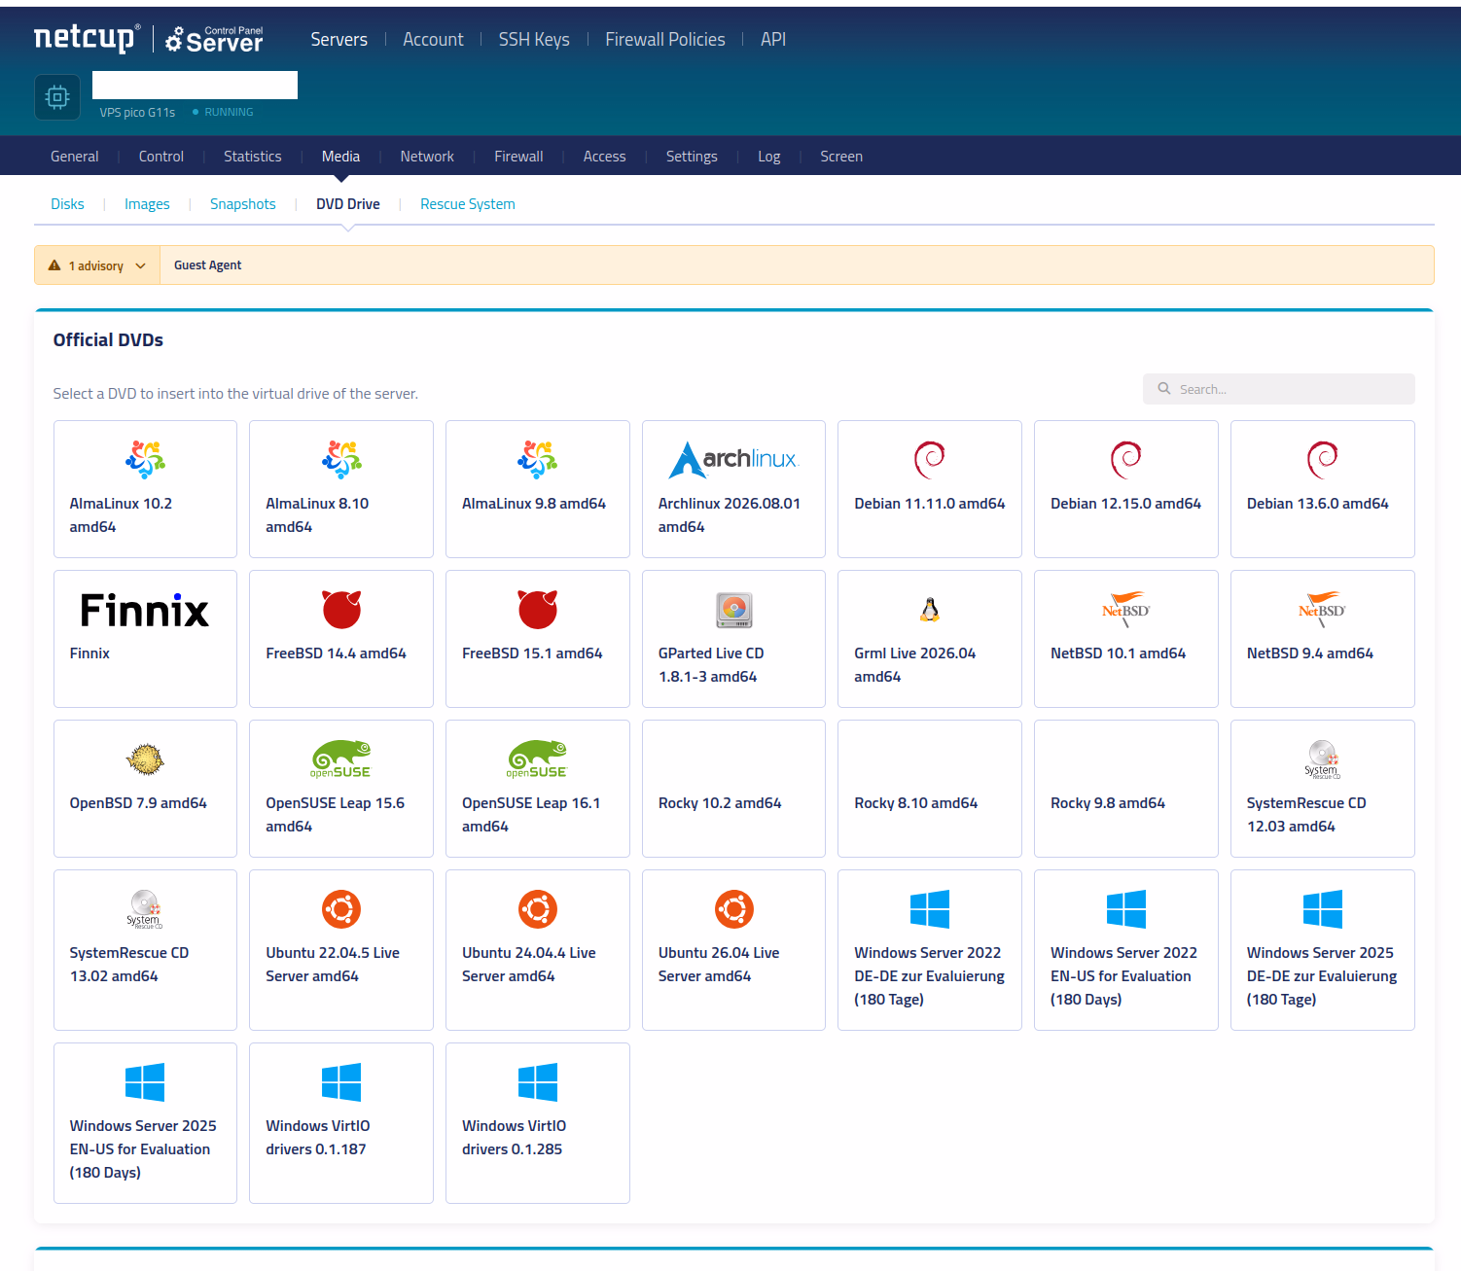Click the DVD search field
Viewport: 1461px width, 1271px height.
coord(1279,389)
